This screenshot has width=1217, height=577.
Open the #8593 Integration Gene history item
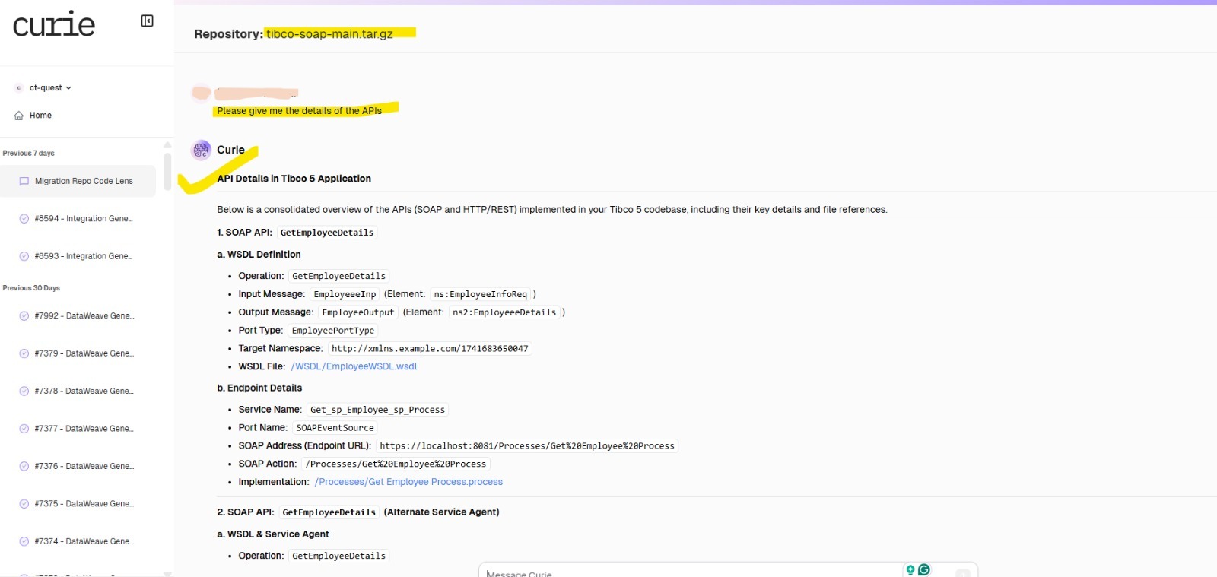pos(84,256)
